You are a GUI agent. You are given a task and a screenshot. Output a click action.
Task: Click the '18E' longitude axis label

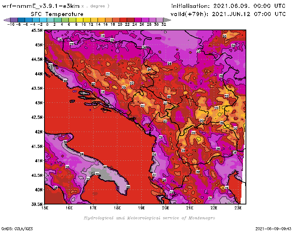pyautogui.click(x=117, y=208)
